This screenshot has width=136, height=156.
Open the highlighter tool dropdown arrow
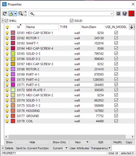16,13
